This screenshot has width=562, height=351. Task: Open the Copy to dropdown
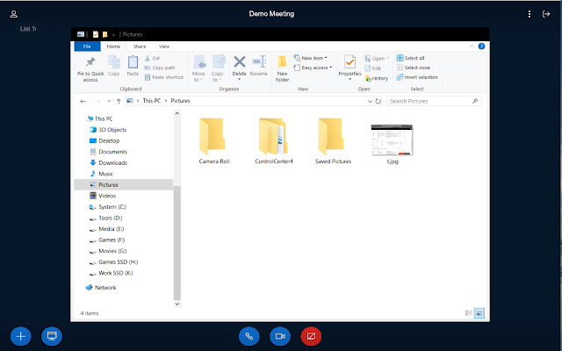pyautogui.click(x=218, y=68)
